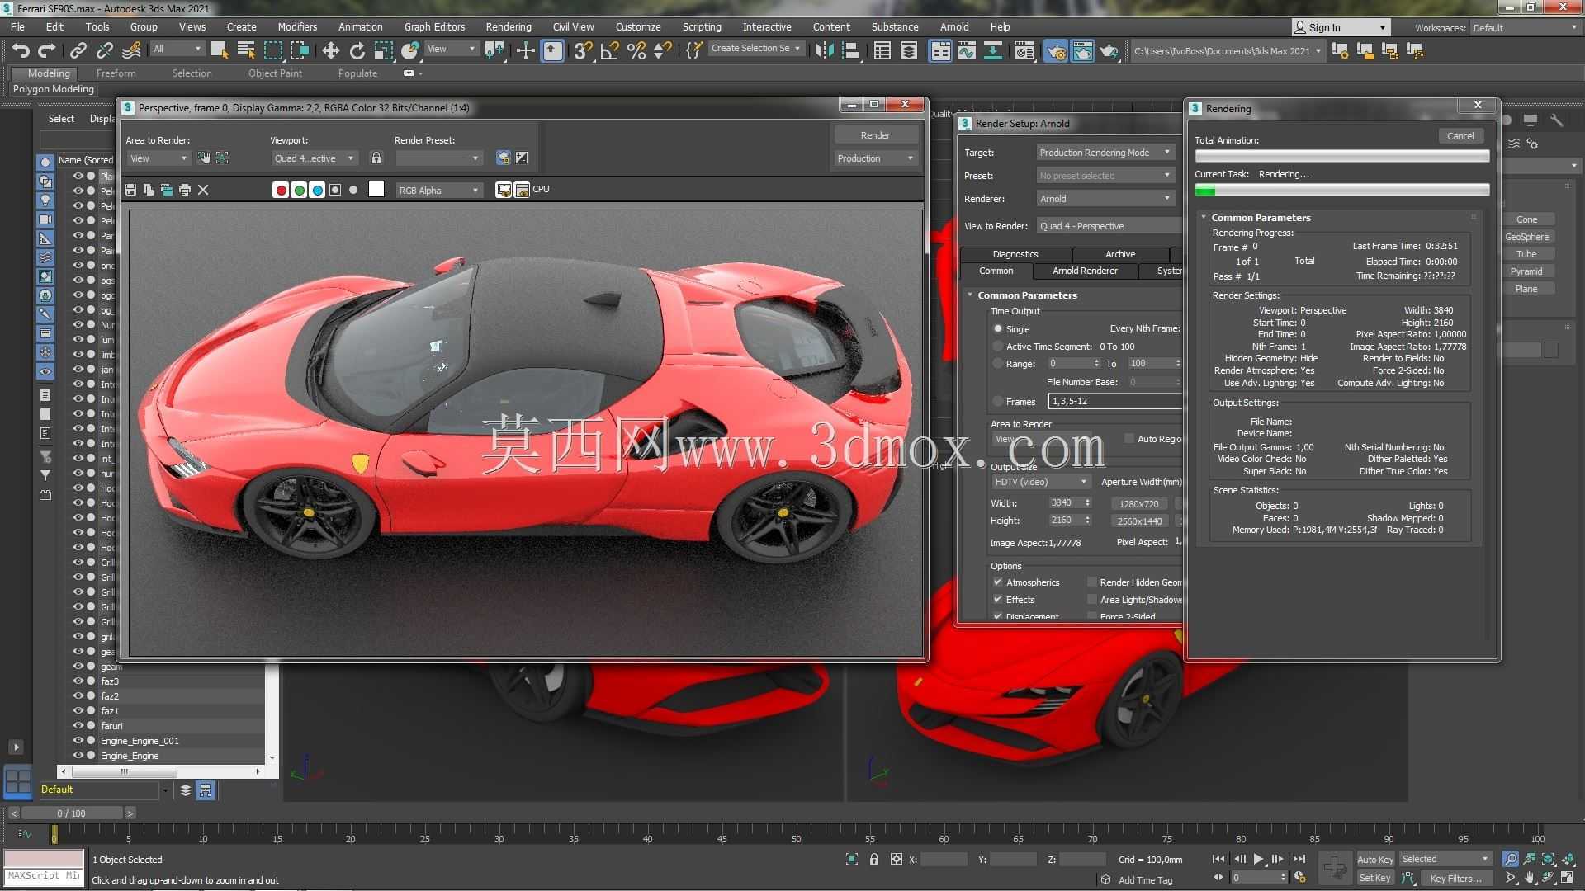Screen dimensions: 1585x891
Task: Toggle the viewport lock icon in render window
Action: 376,158
